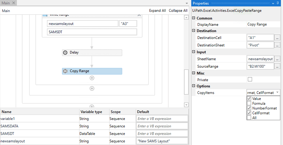
Task: Click String type of variable1
Action: coord(84,119)
